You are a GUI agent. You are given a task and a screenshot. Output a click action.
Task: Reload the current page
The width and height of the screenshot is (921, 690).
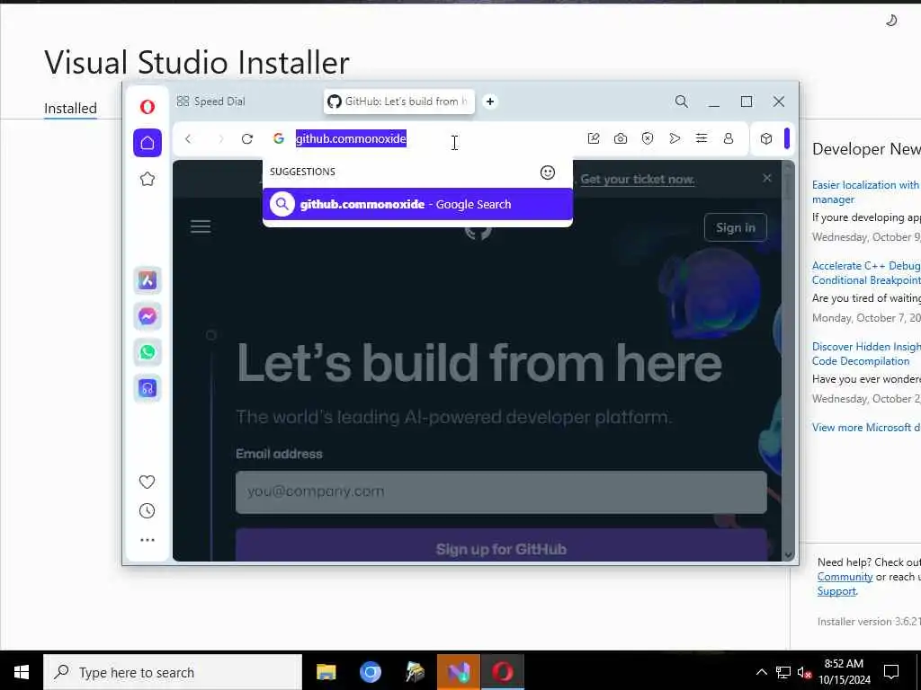[x=247, y=139]
